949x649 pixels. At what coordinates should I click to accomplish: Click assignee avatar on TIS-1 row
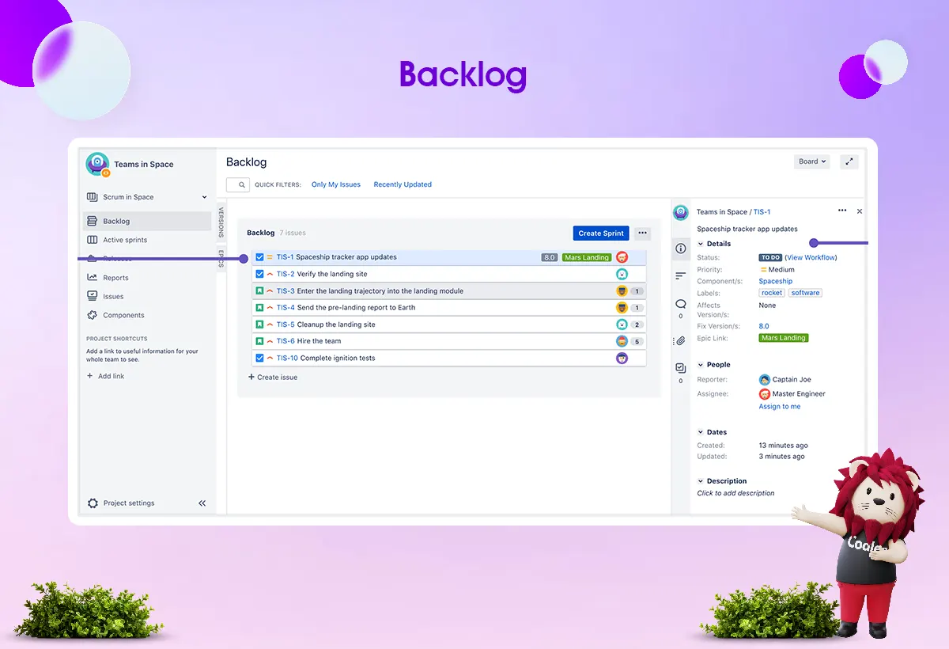pyautogui.click(x=622, y=257)
